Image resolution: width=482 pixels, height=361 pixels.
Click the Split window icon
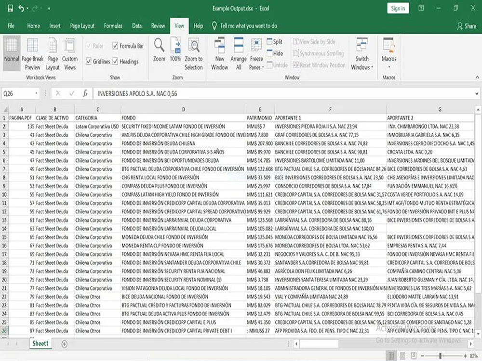click(x=269, y=41)
